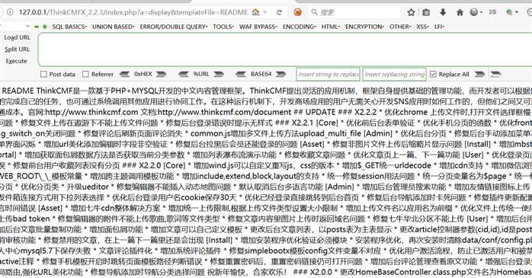Expand the arrow beside green-blue extension icon
Viewport: 532px width, 278px height.
(517, 12)
